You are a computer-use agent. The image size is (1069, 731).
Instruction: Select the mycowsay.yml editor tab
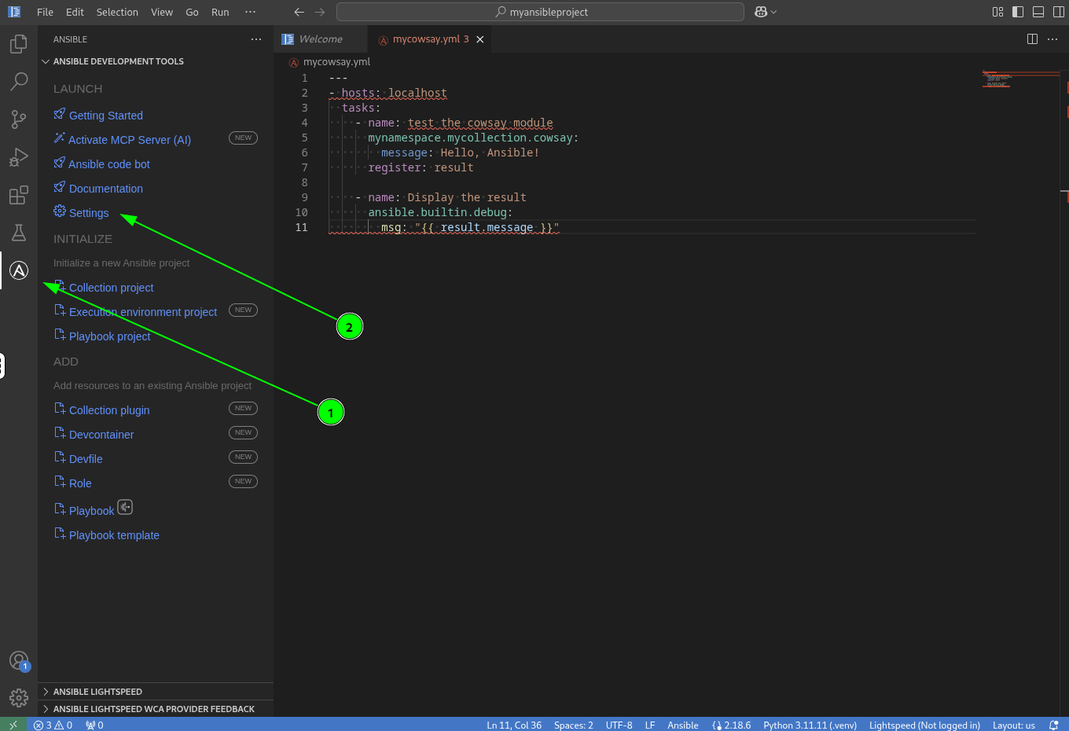tap(431, 39)
